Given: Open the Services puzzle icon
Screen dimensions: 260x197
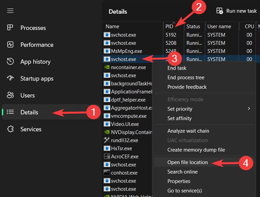Looking at the screenshot, I should coord(10,129).
